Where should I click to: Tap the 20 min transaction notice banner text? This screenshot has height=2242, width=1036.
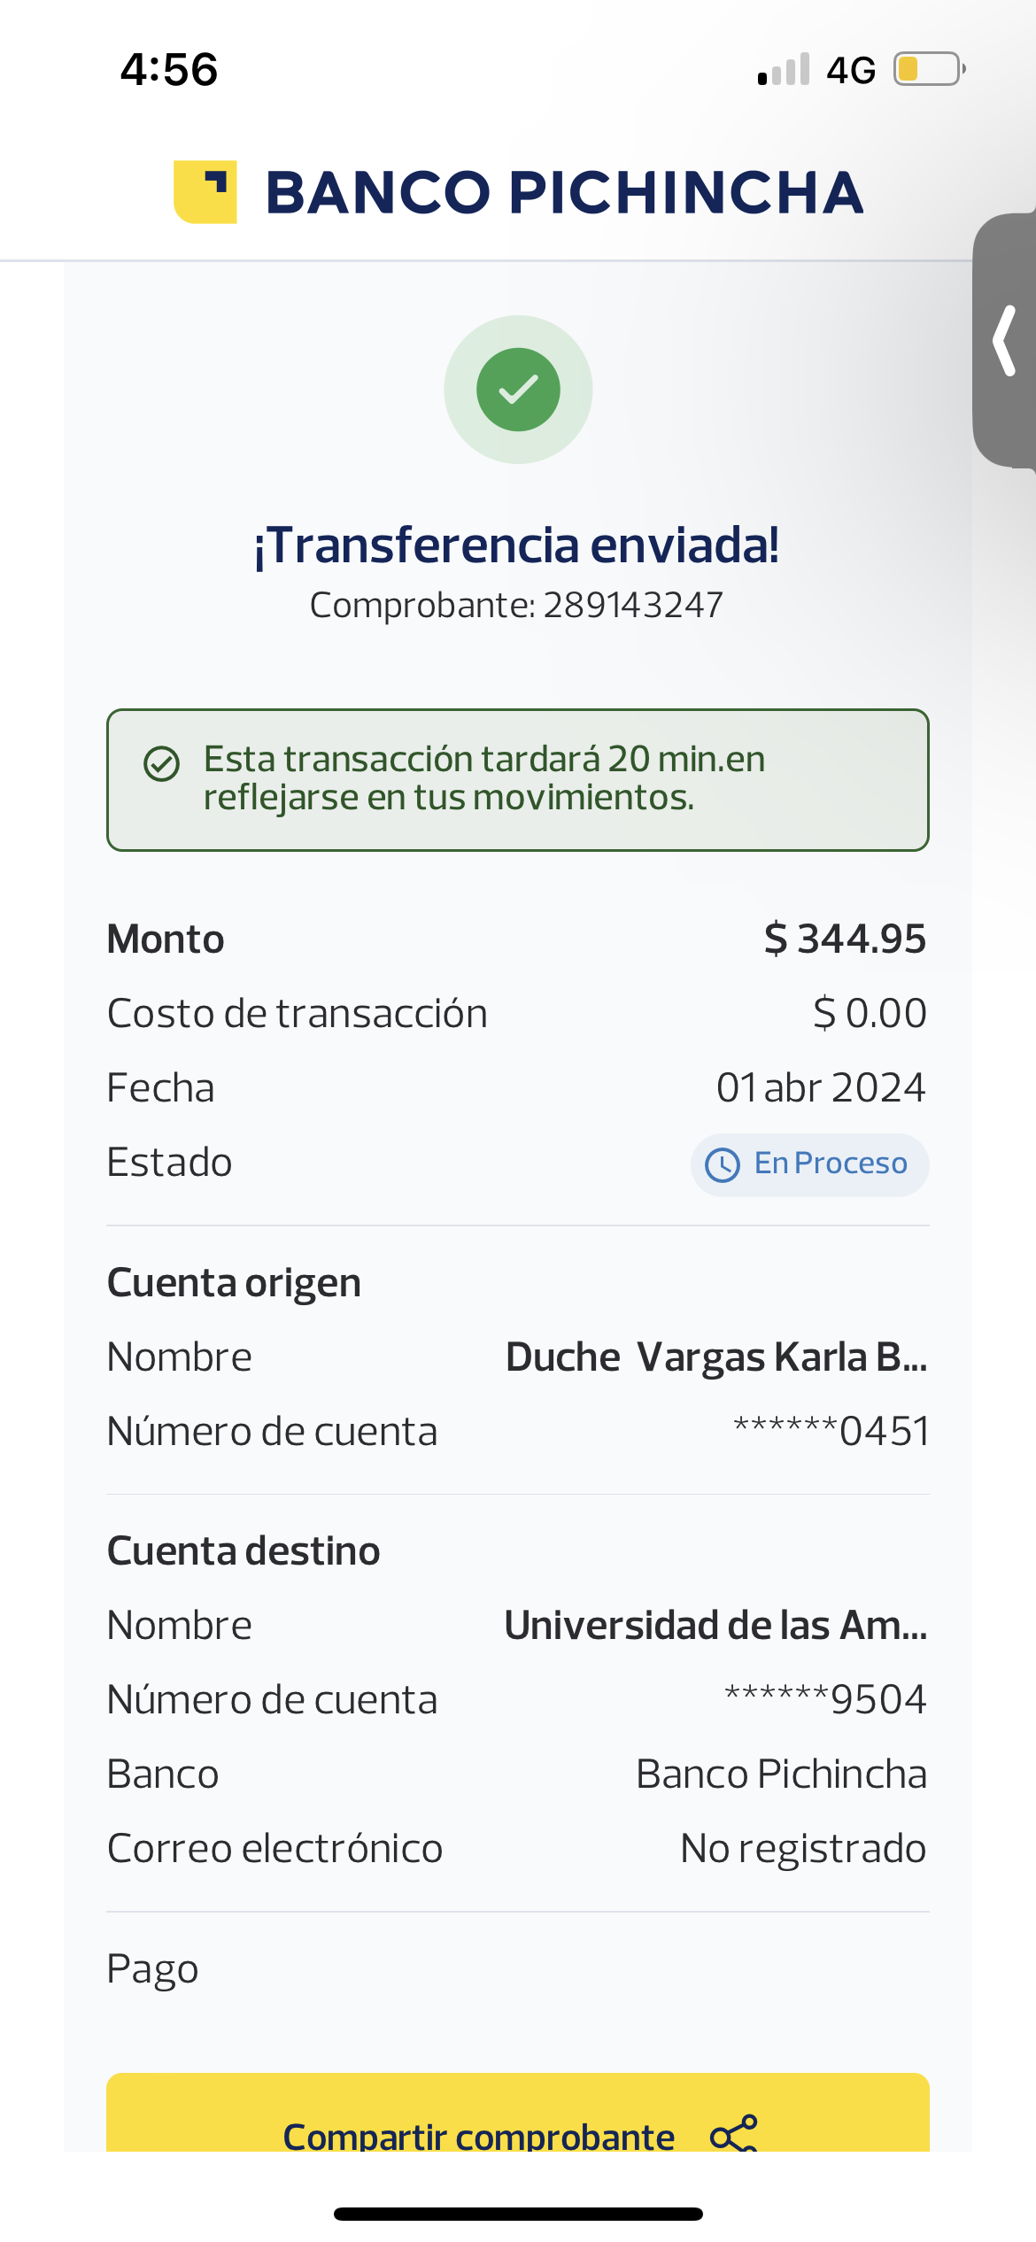484,778
